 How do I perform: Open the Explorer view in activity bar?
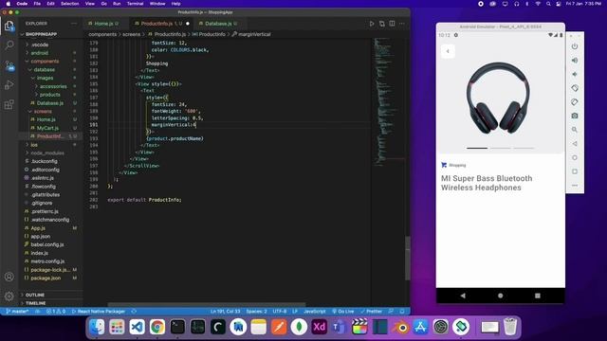point(9,27)
